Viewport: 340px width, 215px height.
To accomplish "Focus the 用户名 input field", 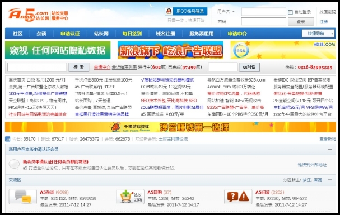I will click(x=263, y=12).
